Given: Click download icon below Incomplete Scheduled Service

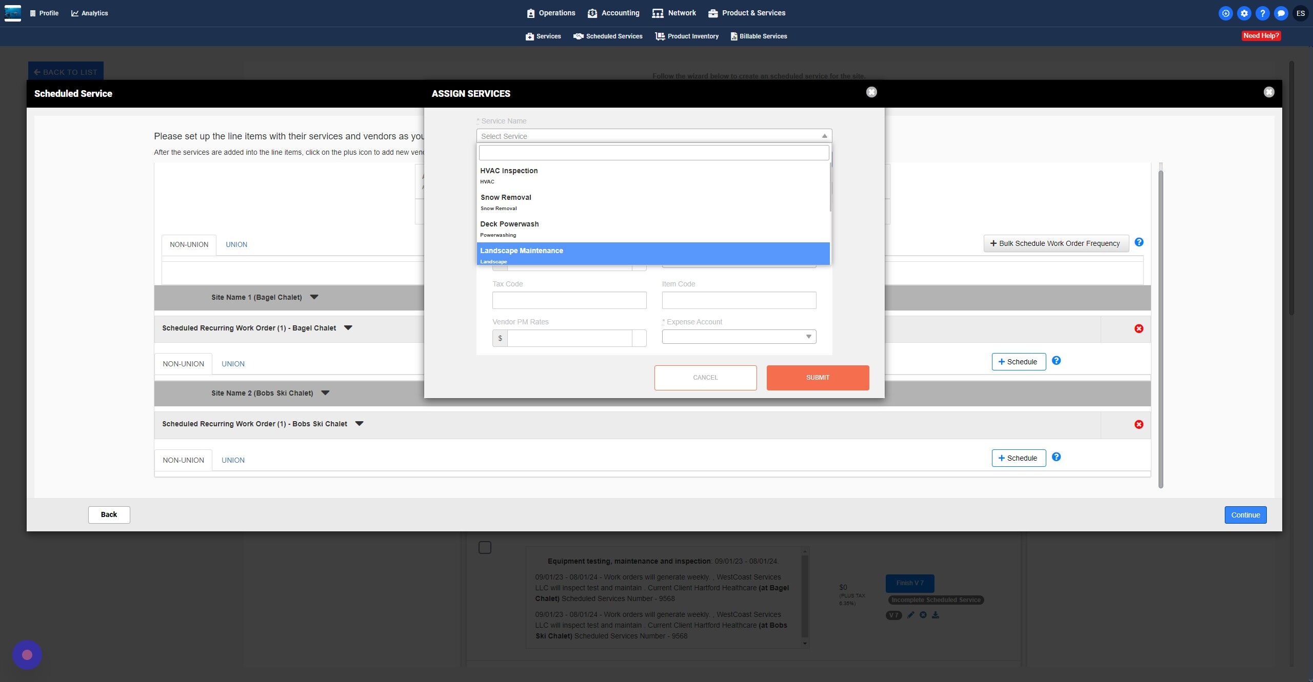Looking at the screenshot, I should 936,615.
